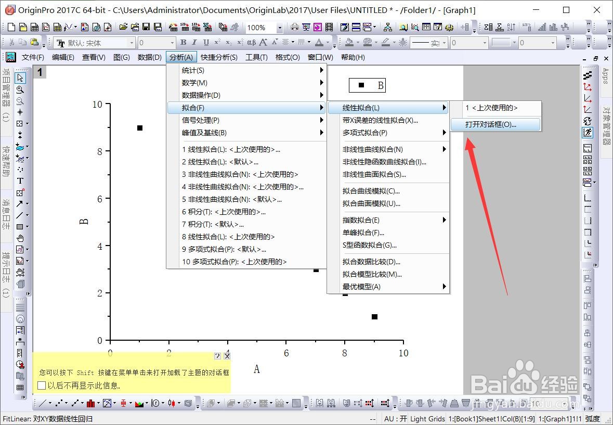Image resolution: width=613 pixels, height=425 pixels.
Task: Select the Text tool
Action: pos(20,181)
